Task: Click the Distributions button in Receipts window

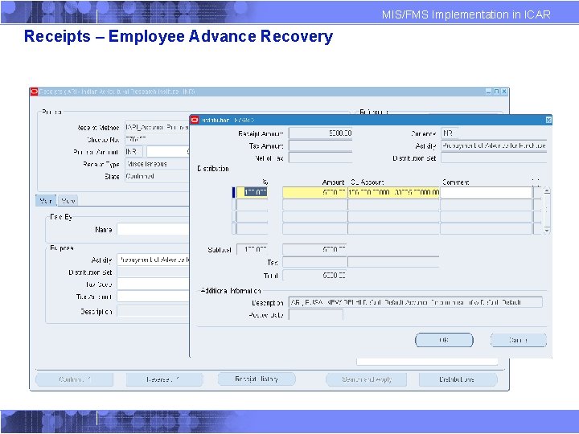Action: pyautogui.click(x=458, y=379)
